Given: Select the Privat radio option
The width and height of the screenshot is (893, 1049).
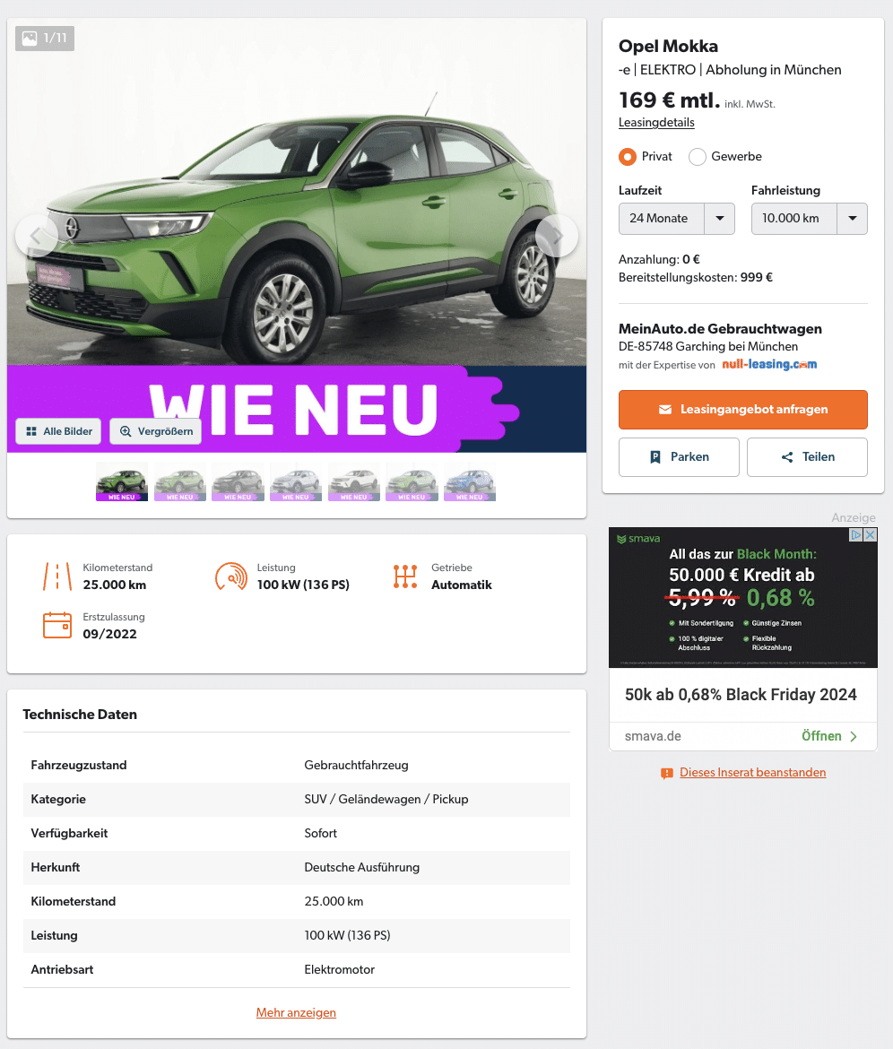Looking at the screenshot, I should coord(628,157).
